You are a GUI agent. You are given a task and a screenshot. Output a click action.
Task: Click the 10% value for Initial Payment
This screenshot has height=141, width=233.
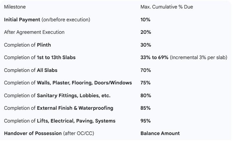[145, 20]
